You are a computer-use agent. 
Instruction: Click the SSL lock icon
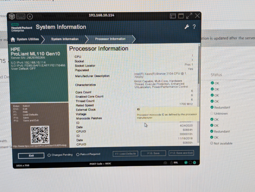(171, 163)
